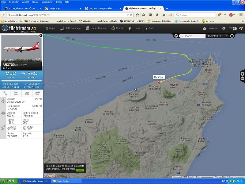Show more bookmarks with chevron

click(x=243, y=21)
